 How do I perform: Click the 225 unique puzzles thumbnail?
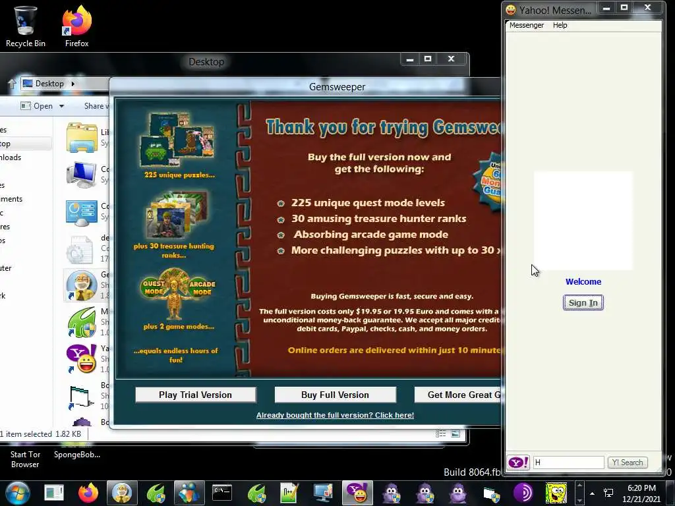[x=177, y=139]
